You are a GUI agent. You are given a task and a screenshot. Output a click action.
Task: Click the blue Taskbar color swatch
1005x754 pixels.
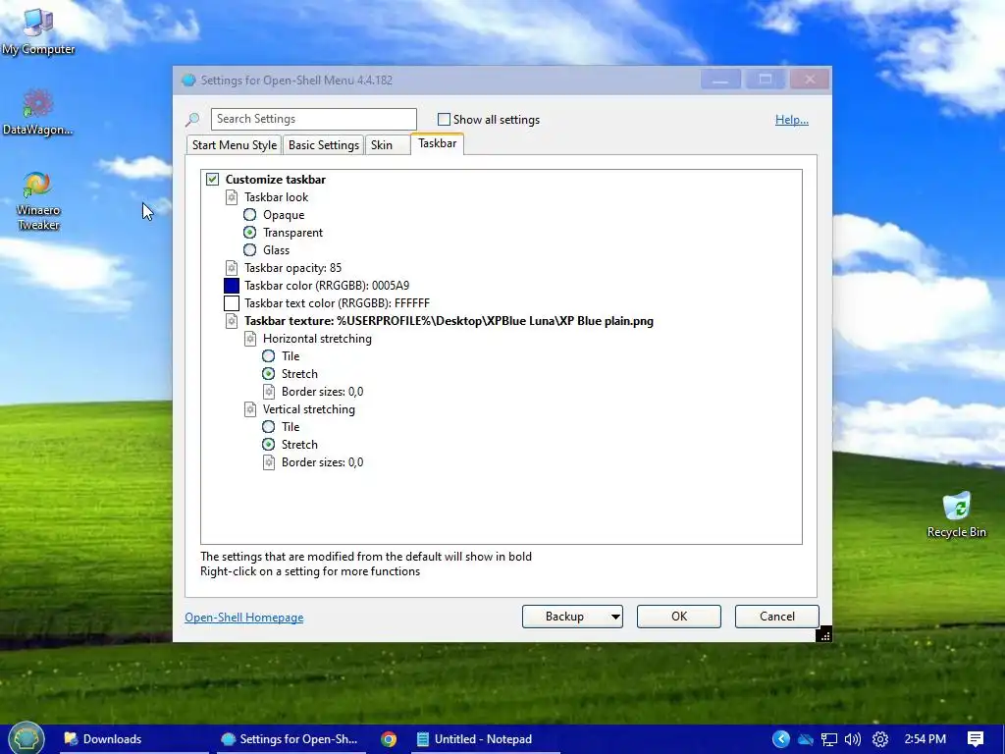(x=232, y=286)
